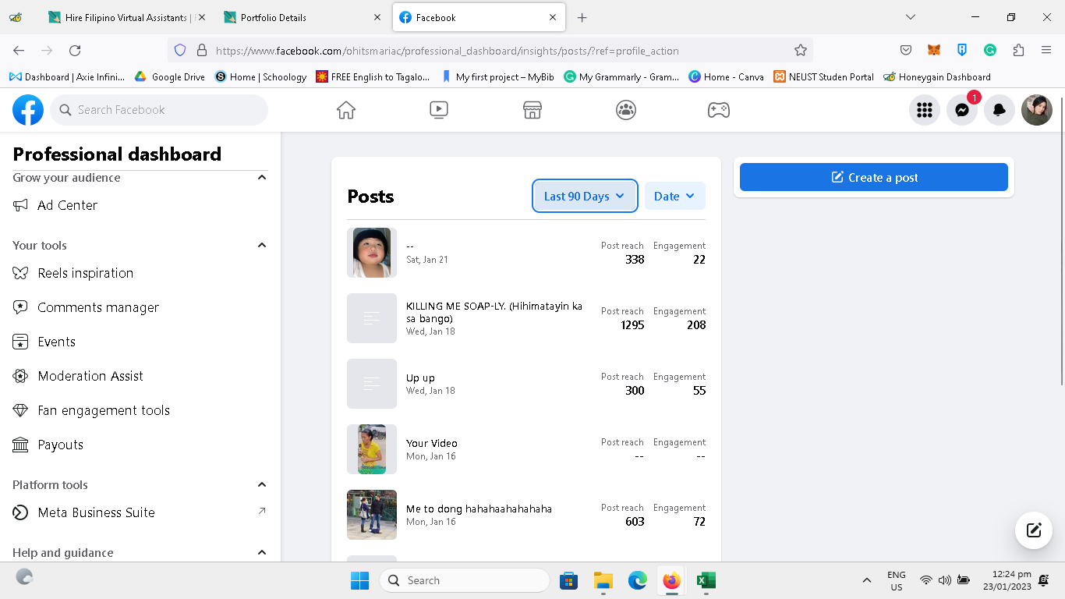
Task: Open Fan engagement tools
Action: (140, 410)
